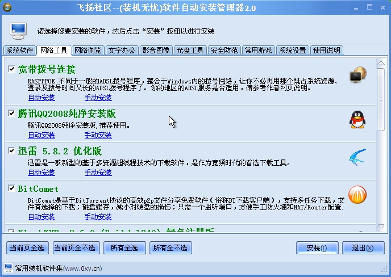Click the 退出(X) button
The width and height of the screenshot is (391, 277).
[x=363, y=248]
